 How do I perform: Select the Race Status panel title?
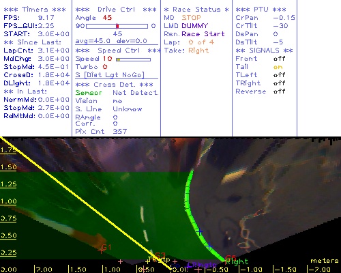pyautogui.click(x=196, y=10)
